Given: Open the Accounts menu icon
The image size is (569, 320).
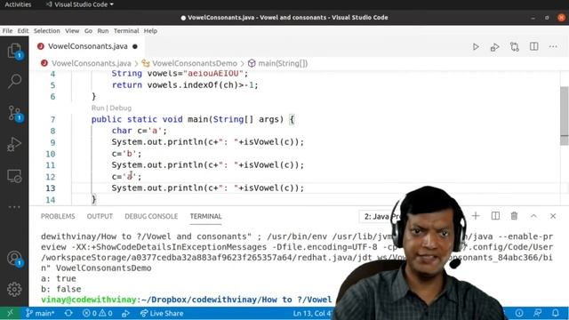Looking at the screenshot, I should coord(14,259).
